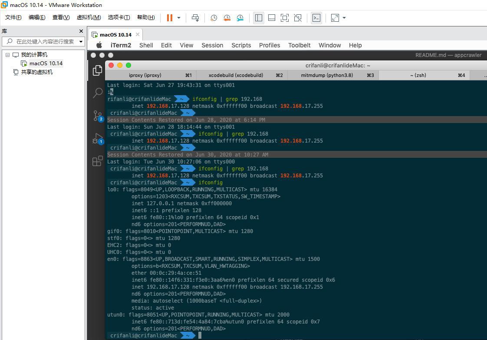Revert the VM to its previous snapshot
This screenshot has width=487, height=340.
pos(227,18)
